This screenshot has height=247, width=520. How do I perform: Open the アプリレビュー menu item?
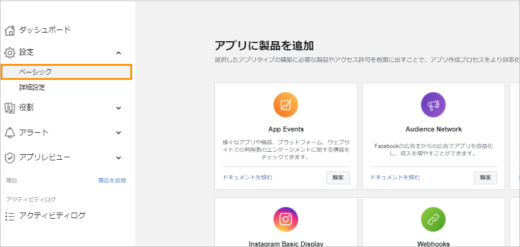point(45,157)
